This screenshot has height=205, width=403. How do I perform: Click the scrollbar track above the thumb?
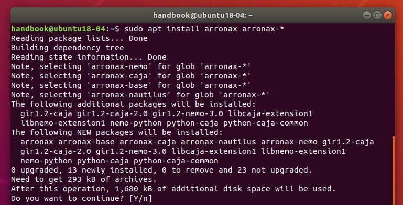pos(394,79)
